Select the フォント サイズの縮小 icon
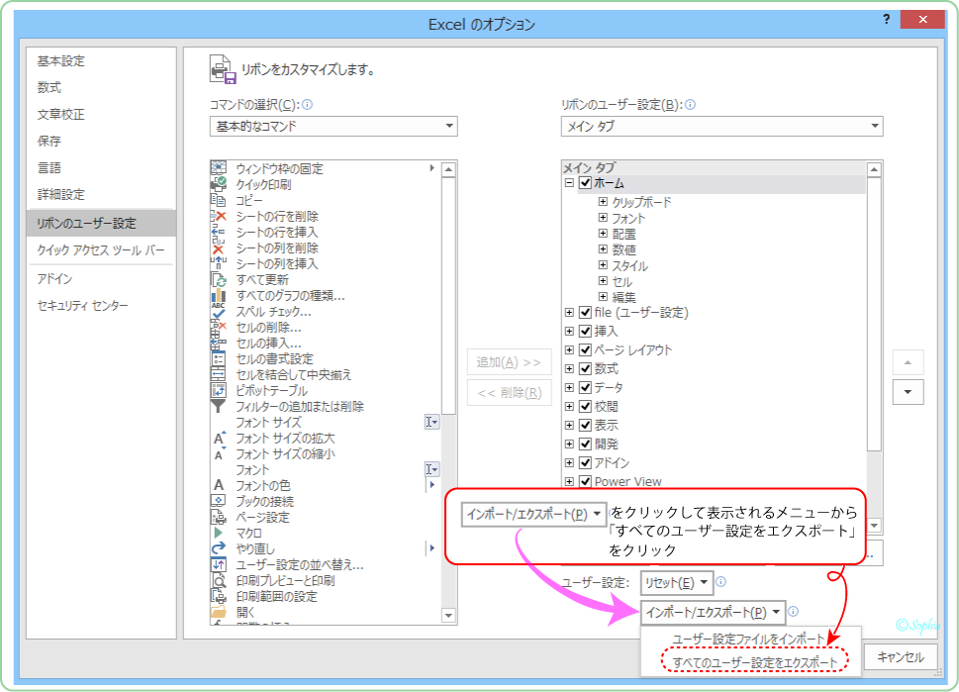959x692 pixels. pyautogui.click(x=219, y=454)
